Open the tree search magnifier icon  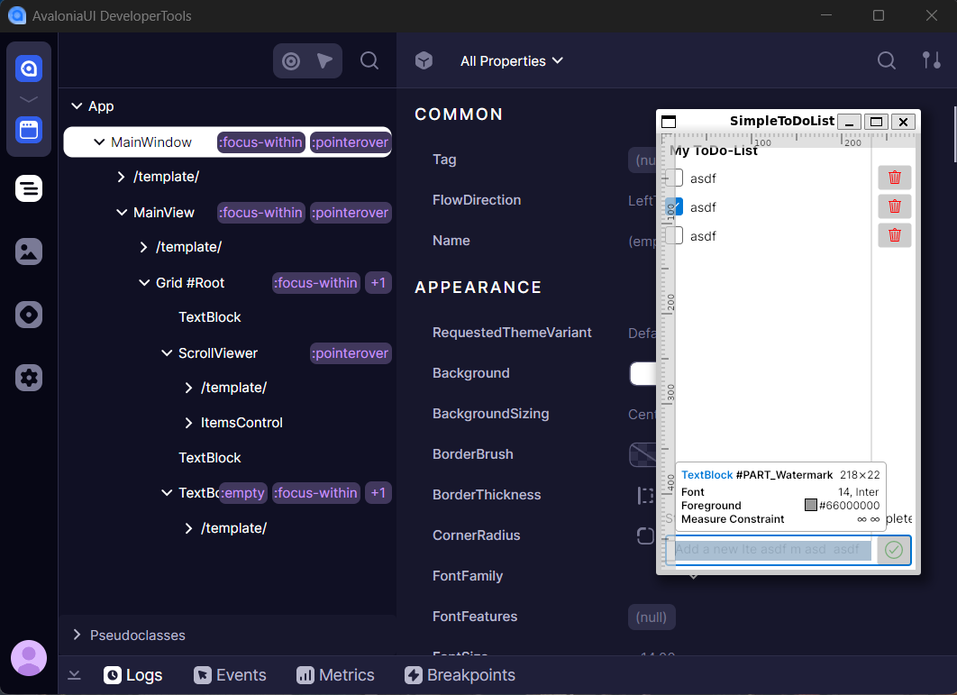click(369, 60)
